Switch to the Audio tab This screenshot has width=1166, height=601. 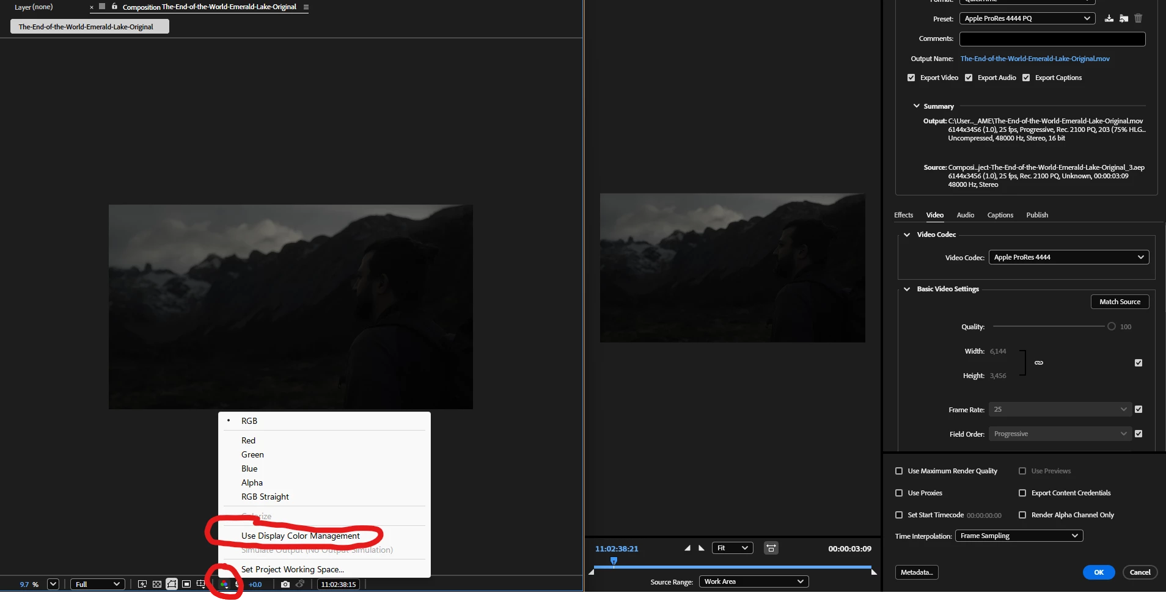pos(966,215)
